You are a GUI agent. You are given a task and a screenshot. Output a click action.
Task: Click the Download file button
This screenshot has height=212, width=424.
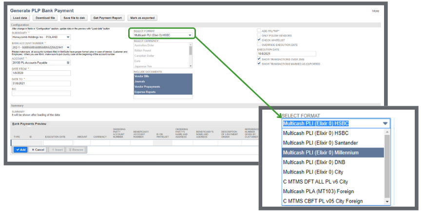pos(45,18)
